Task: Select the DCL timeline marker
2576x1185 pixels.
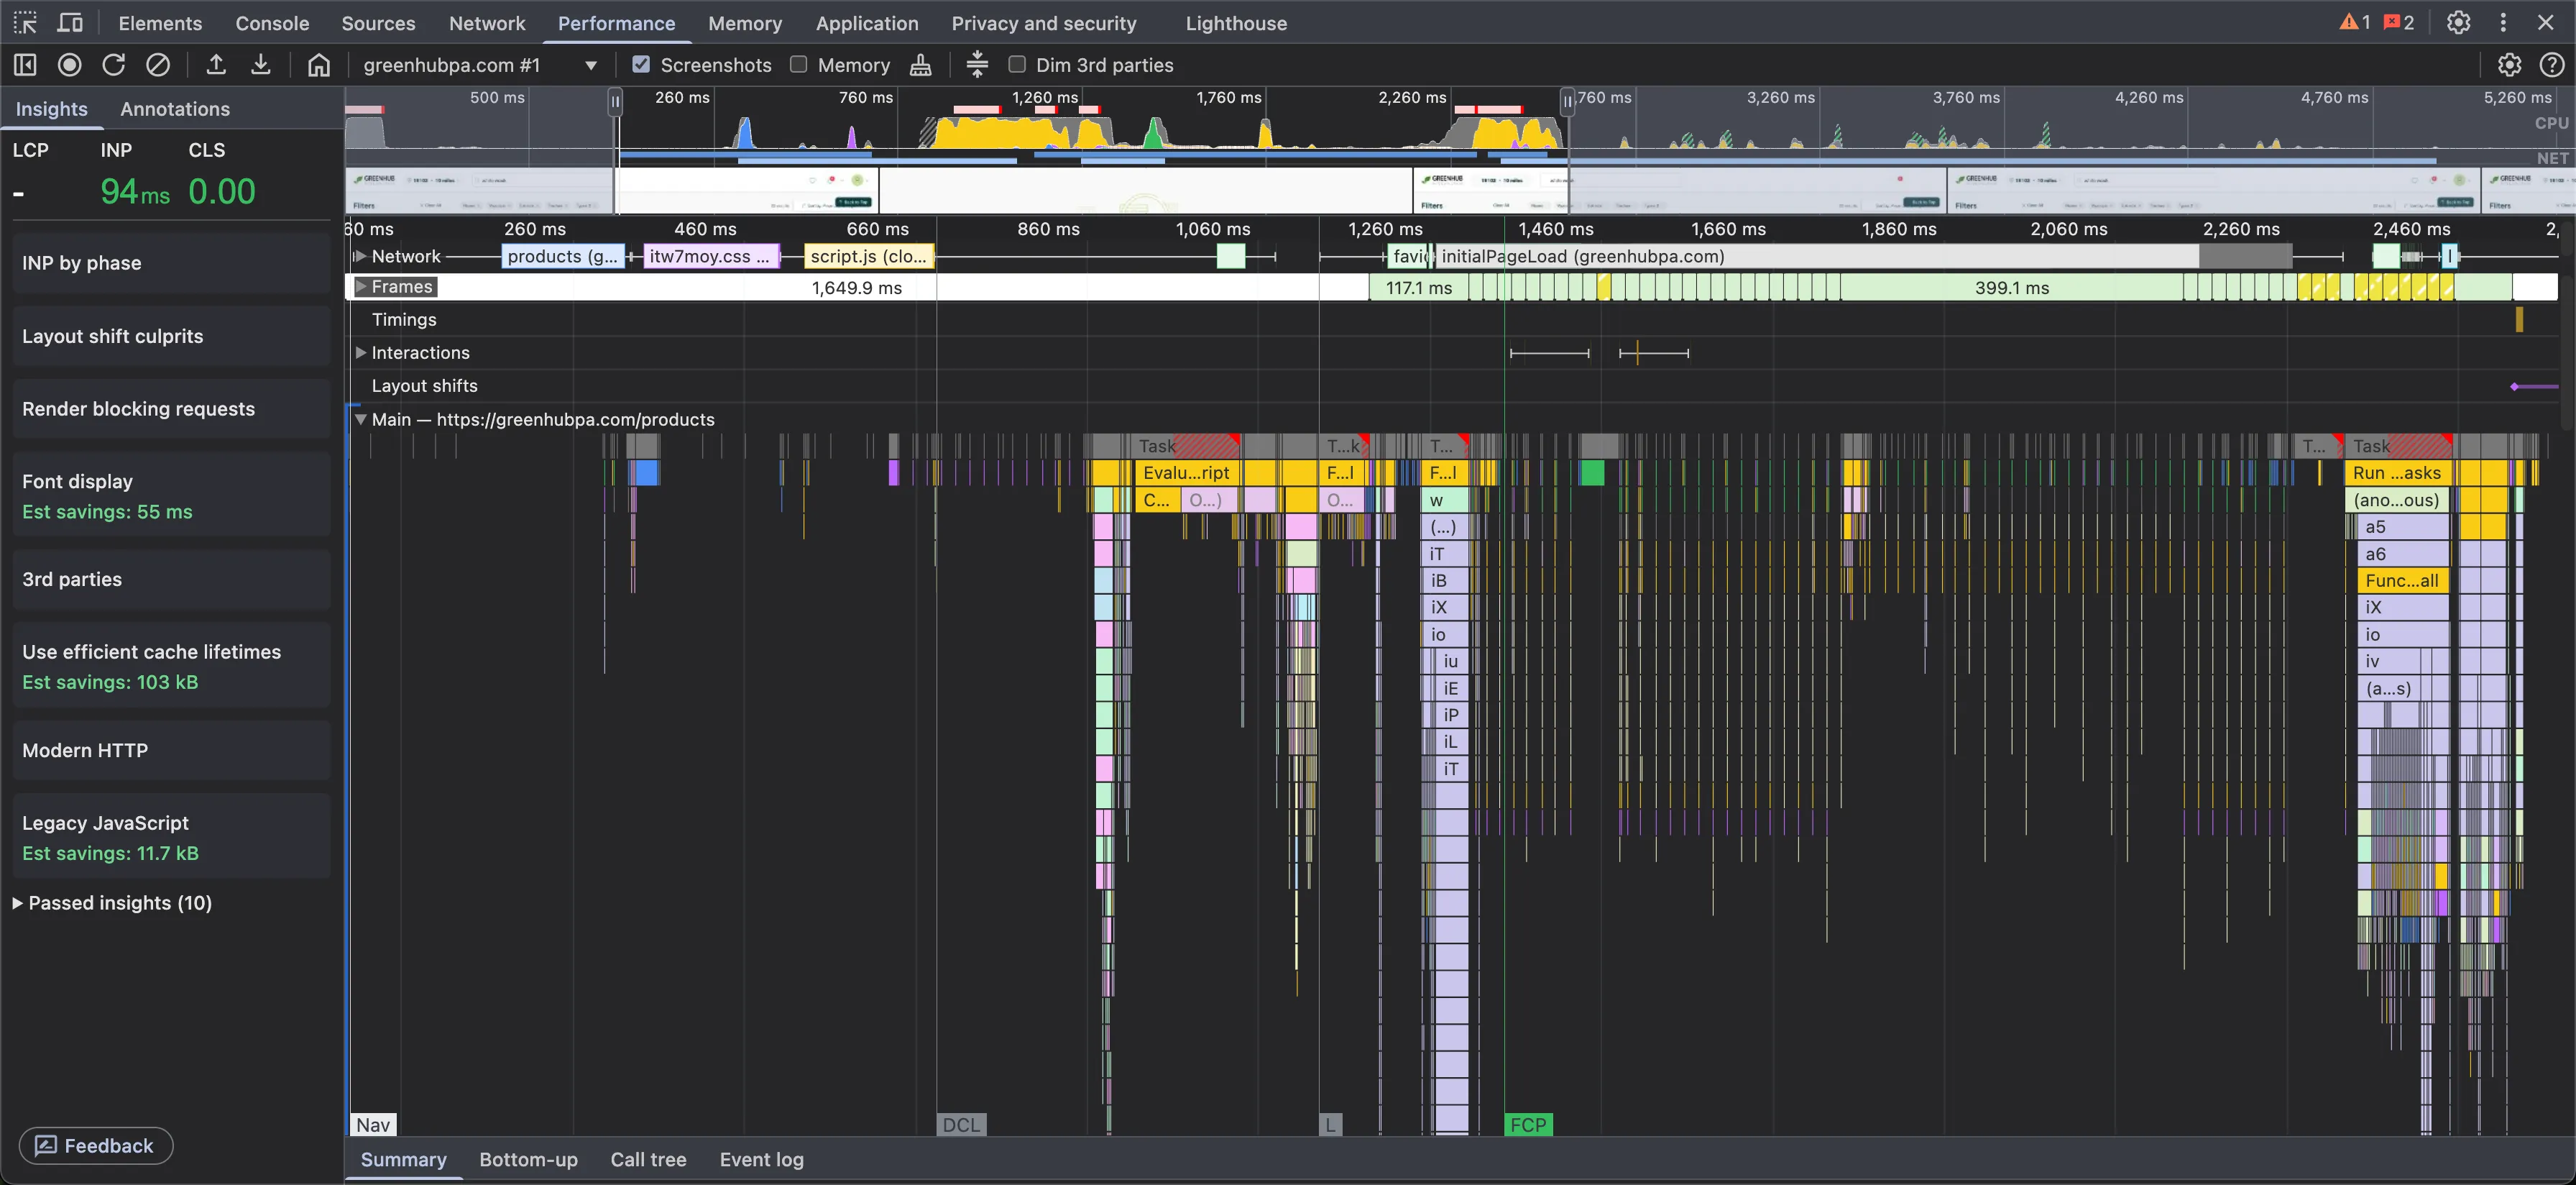Action: (x=961, y=1124)
